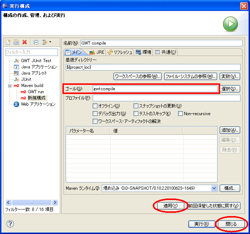Enable テストのスキップ(K) checkbox

[x=136, y=114]
